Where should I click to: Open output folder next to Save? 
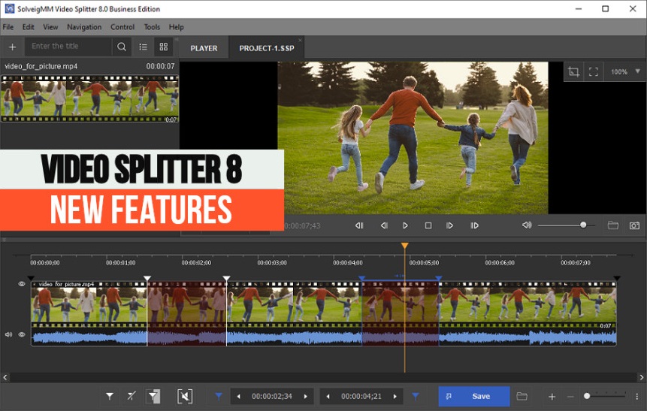pos(522,396)
